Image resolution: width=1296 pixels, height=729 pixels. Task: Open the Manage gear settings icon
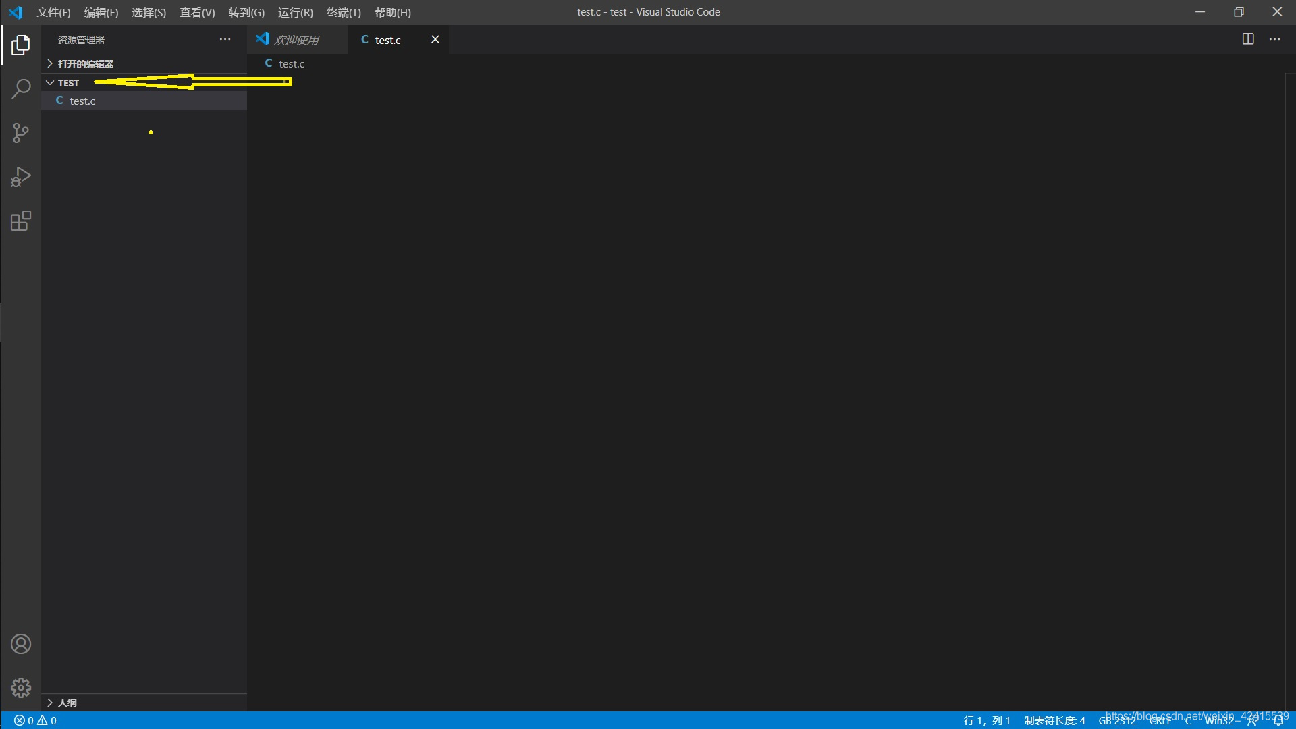(21, 687)
